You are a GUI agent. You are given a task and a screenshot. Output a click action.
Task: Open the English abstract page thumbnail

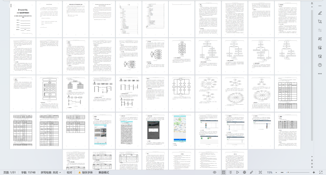tap(102, 19)
